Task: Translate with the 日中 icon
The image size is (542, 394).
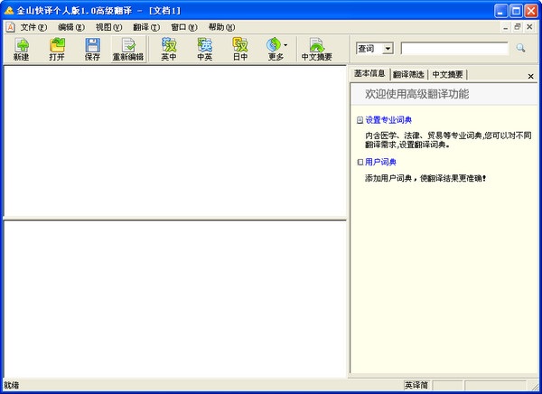Action: (x=240, y=50)
